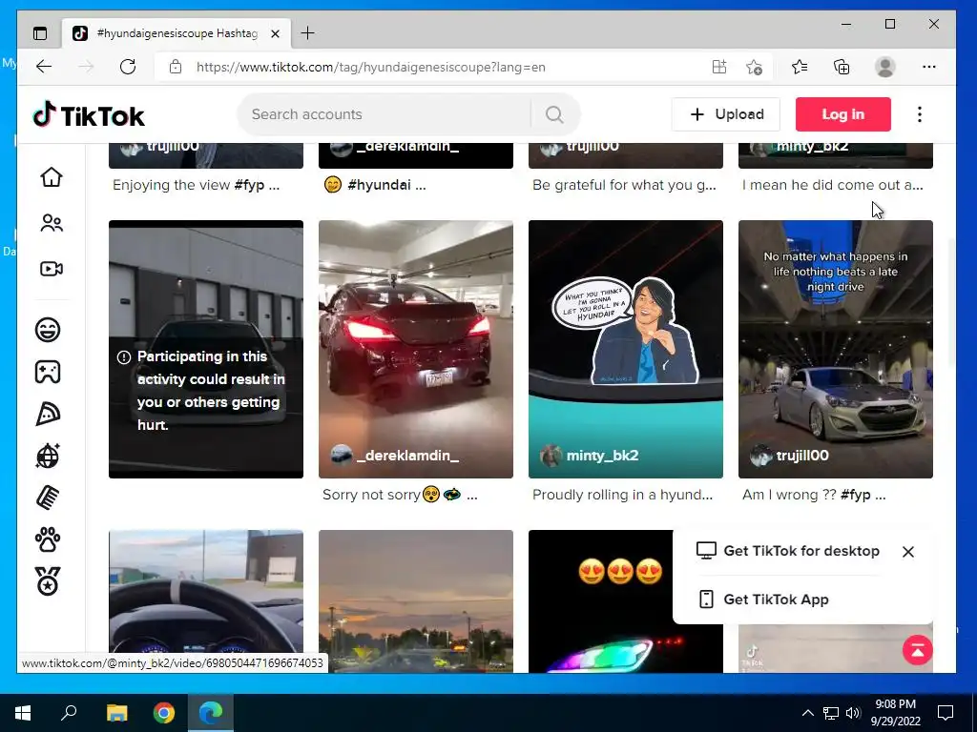The width and height of the screenshot is (977, 732).
Task: Open the warning-covered video thumbnail
Action: [x=206, y=349]
